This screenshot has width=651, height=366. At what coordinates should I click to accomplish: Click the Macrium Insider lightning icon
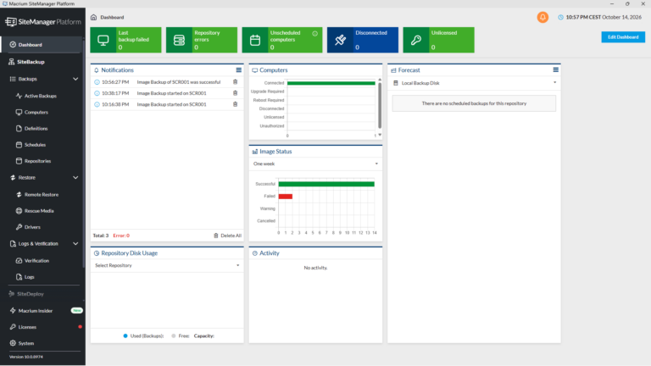tap(13, 310)
